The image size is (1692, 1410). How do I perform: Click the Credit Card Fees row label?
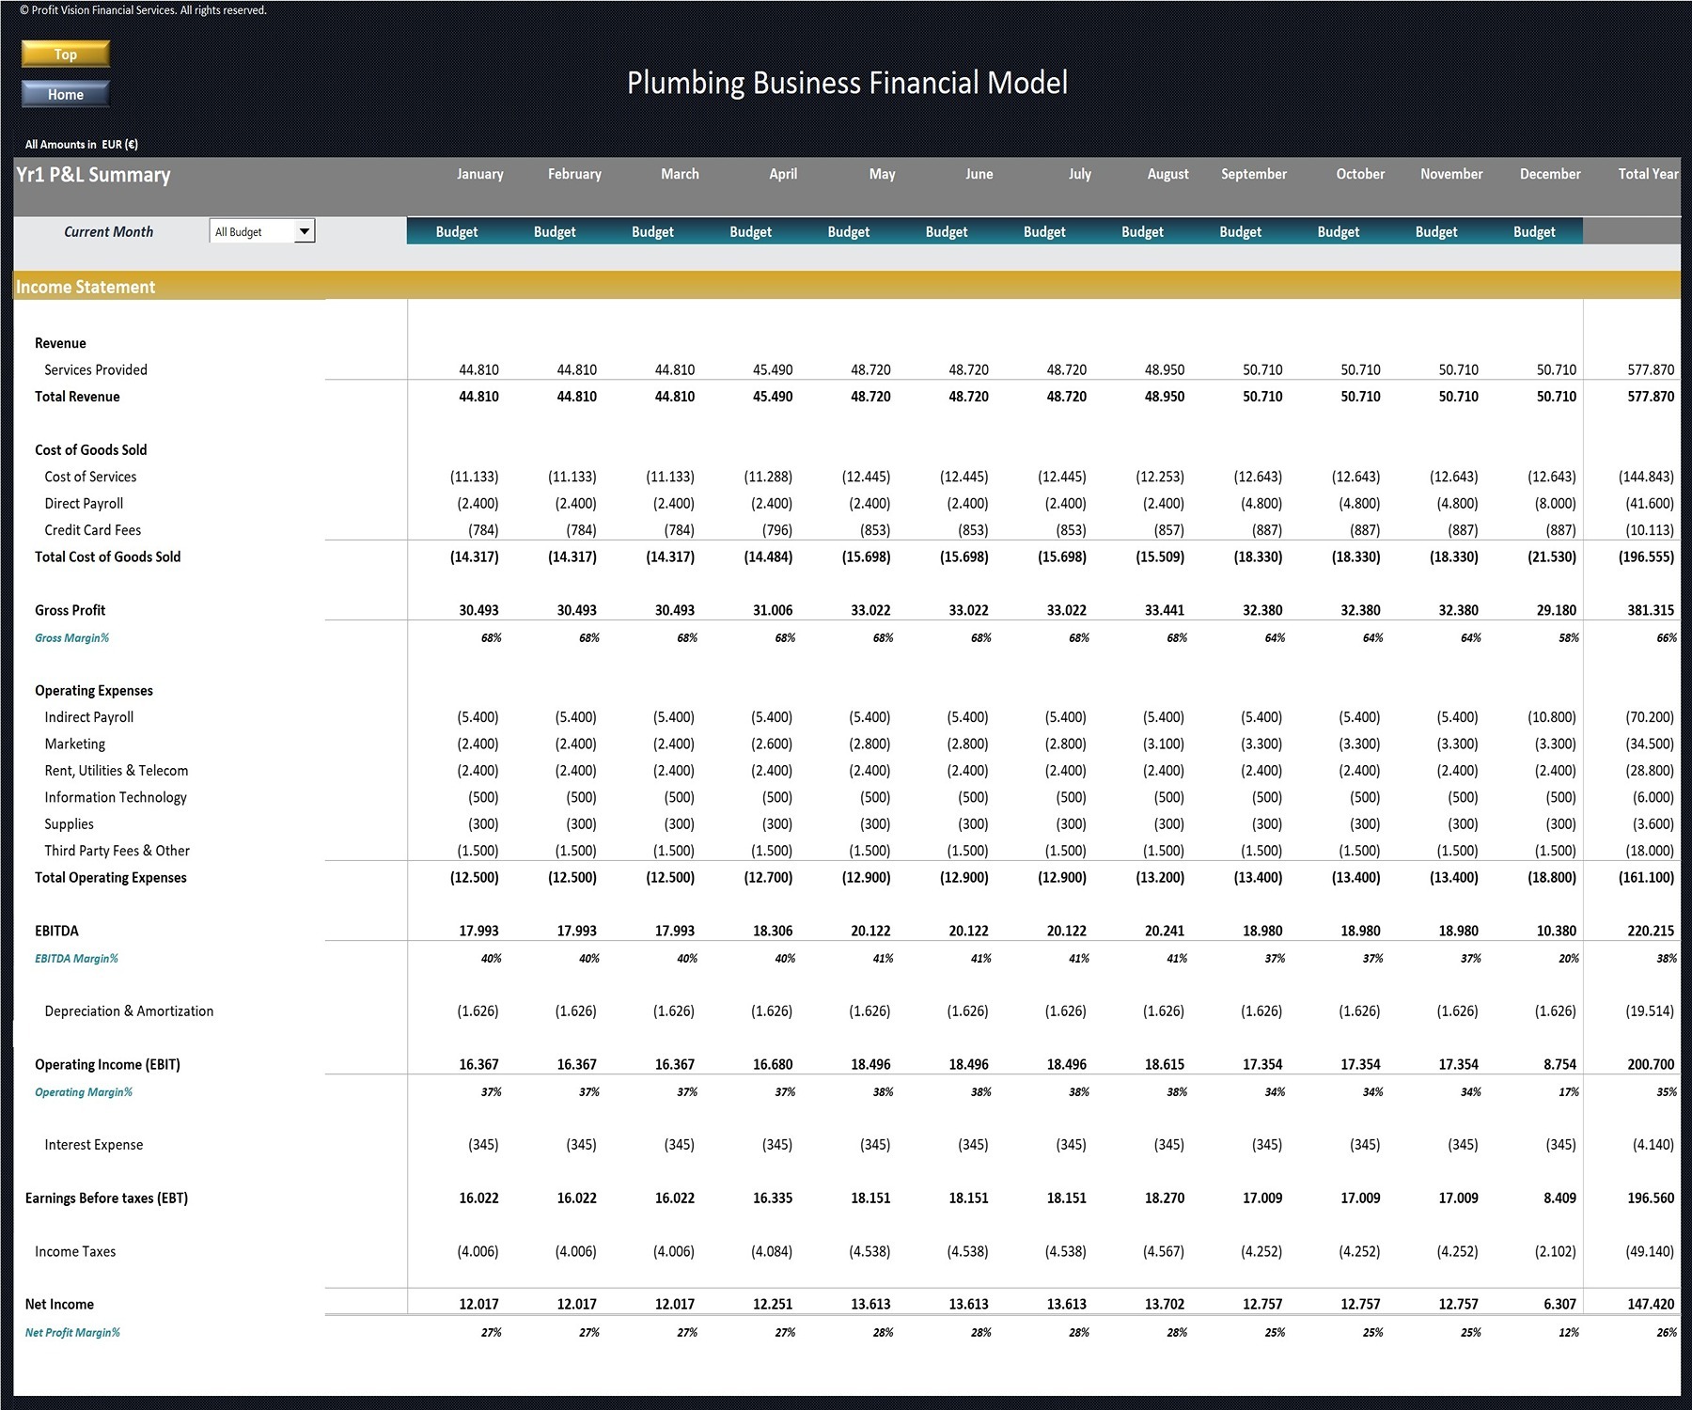[92, 530]
